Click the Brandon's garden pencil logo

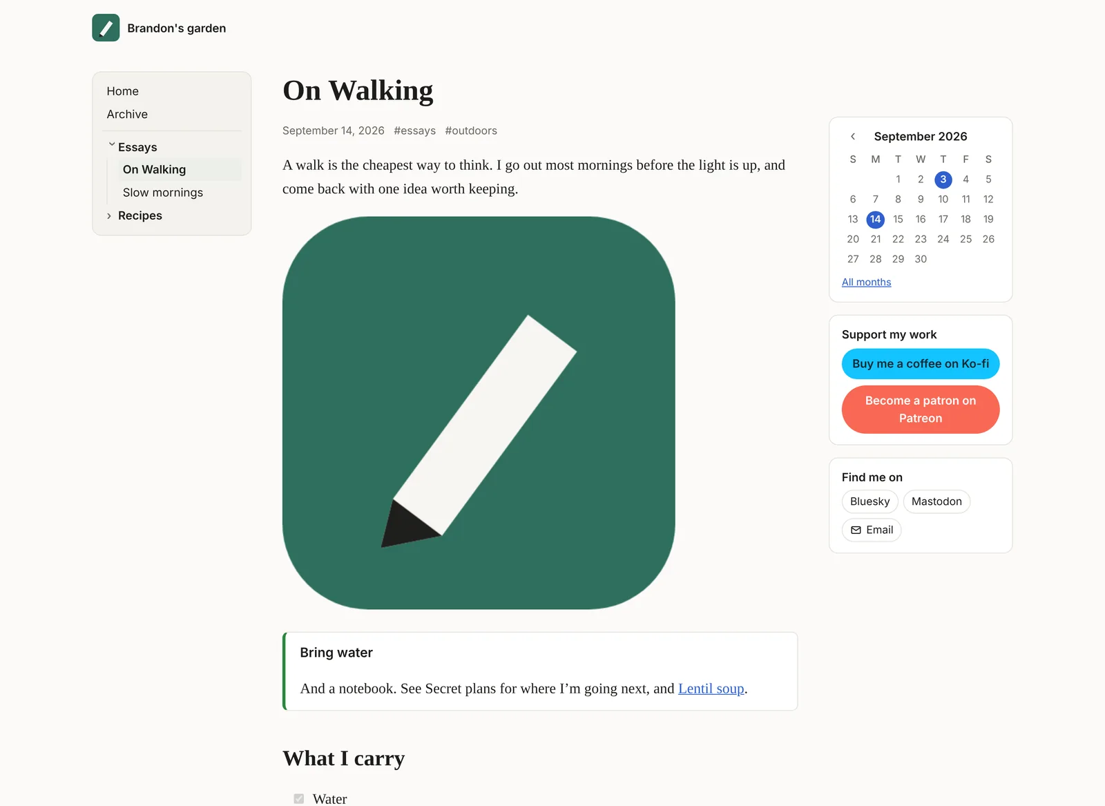tap(106, 28)
